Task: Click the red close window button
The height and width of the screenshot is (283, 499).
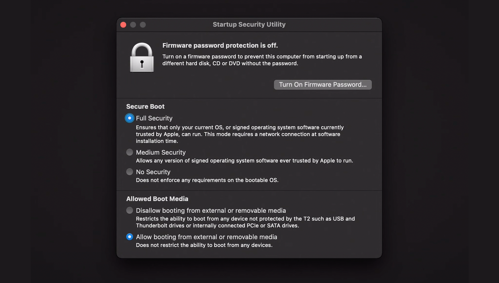Action: click(123, 24)
